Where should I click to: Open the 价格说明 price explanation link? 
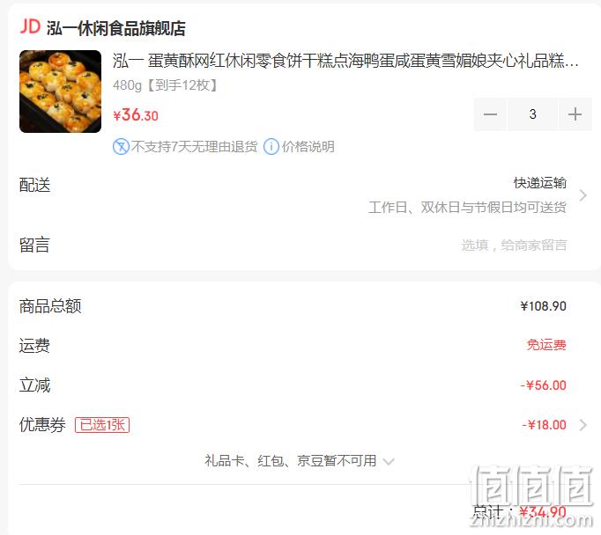point(308,147)
